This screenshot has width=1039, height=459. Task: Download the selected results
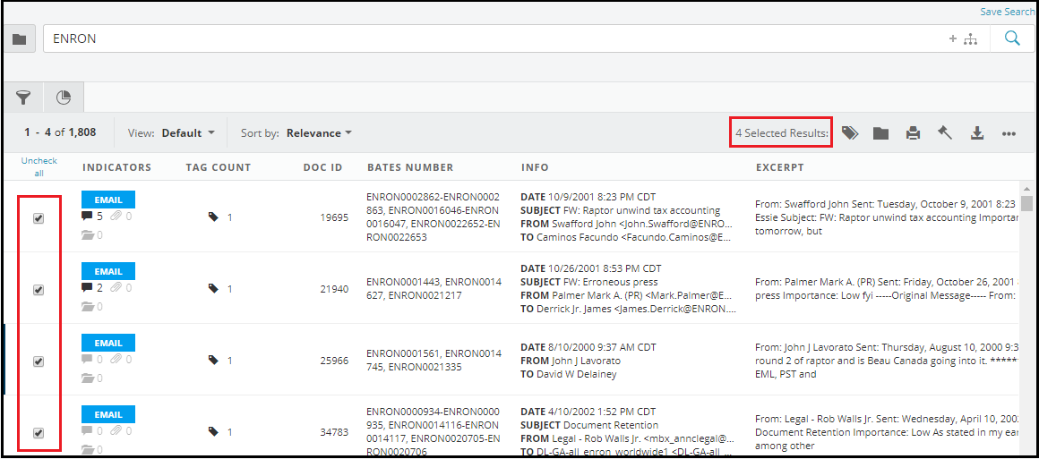click(x=976, y=133)
